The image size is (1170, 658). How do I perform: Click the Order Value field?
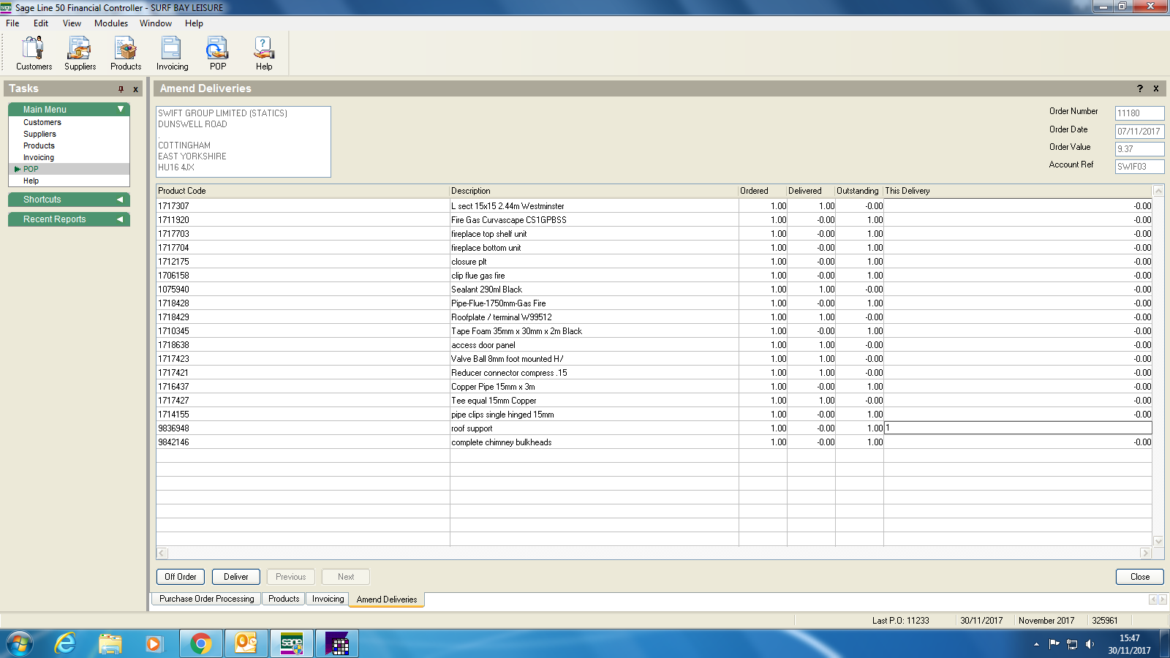coord(1139,148)
